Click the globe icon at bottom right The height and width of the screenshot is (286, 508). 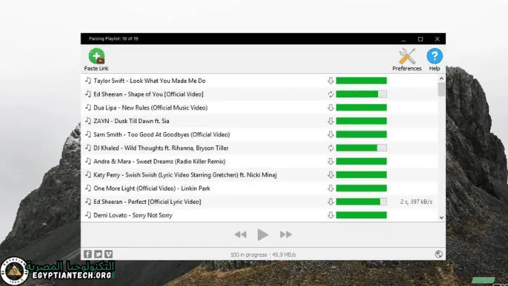tap(438, 255)
